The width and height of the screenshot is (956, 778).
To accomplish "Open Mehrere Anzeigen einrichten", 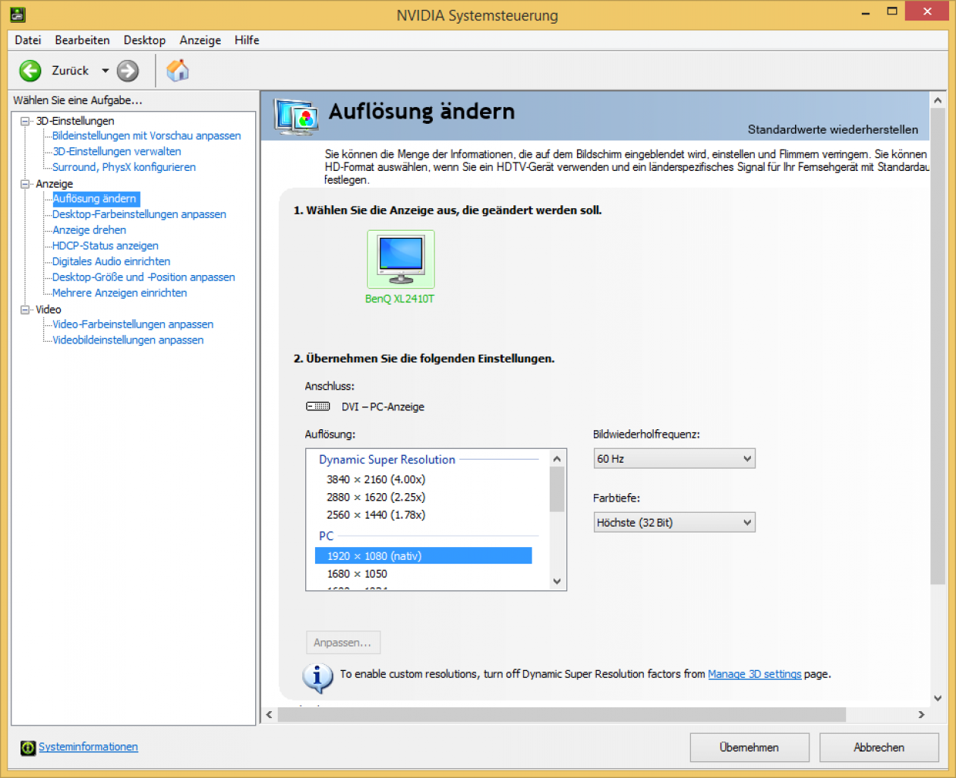I will tap(119, 293).
